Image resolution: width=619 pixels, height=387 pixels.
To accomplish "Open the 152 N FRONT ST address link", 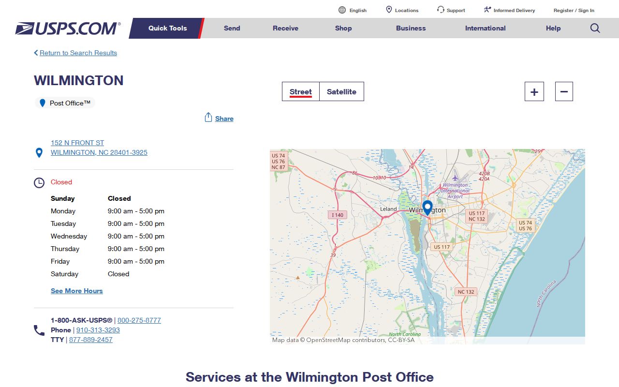I will pos(77,143).
